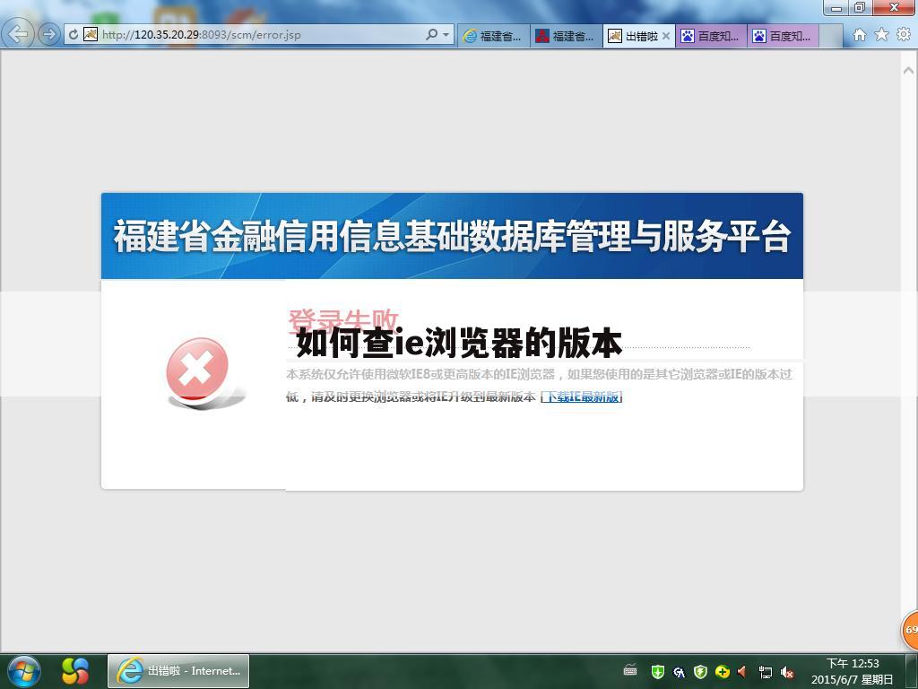This screenshot has width=918, height=689.
Task: Open the volume speaker icon in the tray
Action: pos(740,671)
